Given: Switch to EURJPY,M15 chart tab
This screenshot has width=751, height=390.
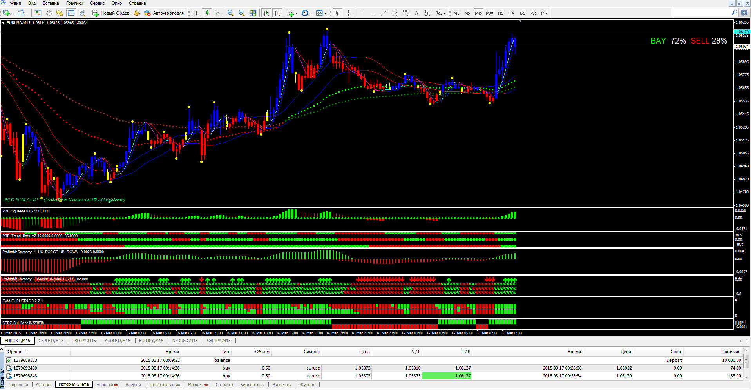Looking at the screenshot, I should (x=151, y=341).
